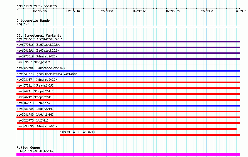
Task: Select the magenta RefSeq gene bar
Action: 128,154
